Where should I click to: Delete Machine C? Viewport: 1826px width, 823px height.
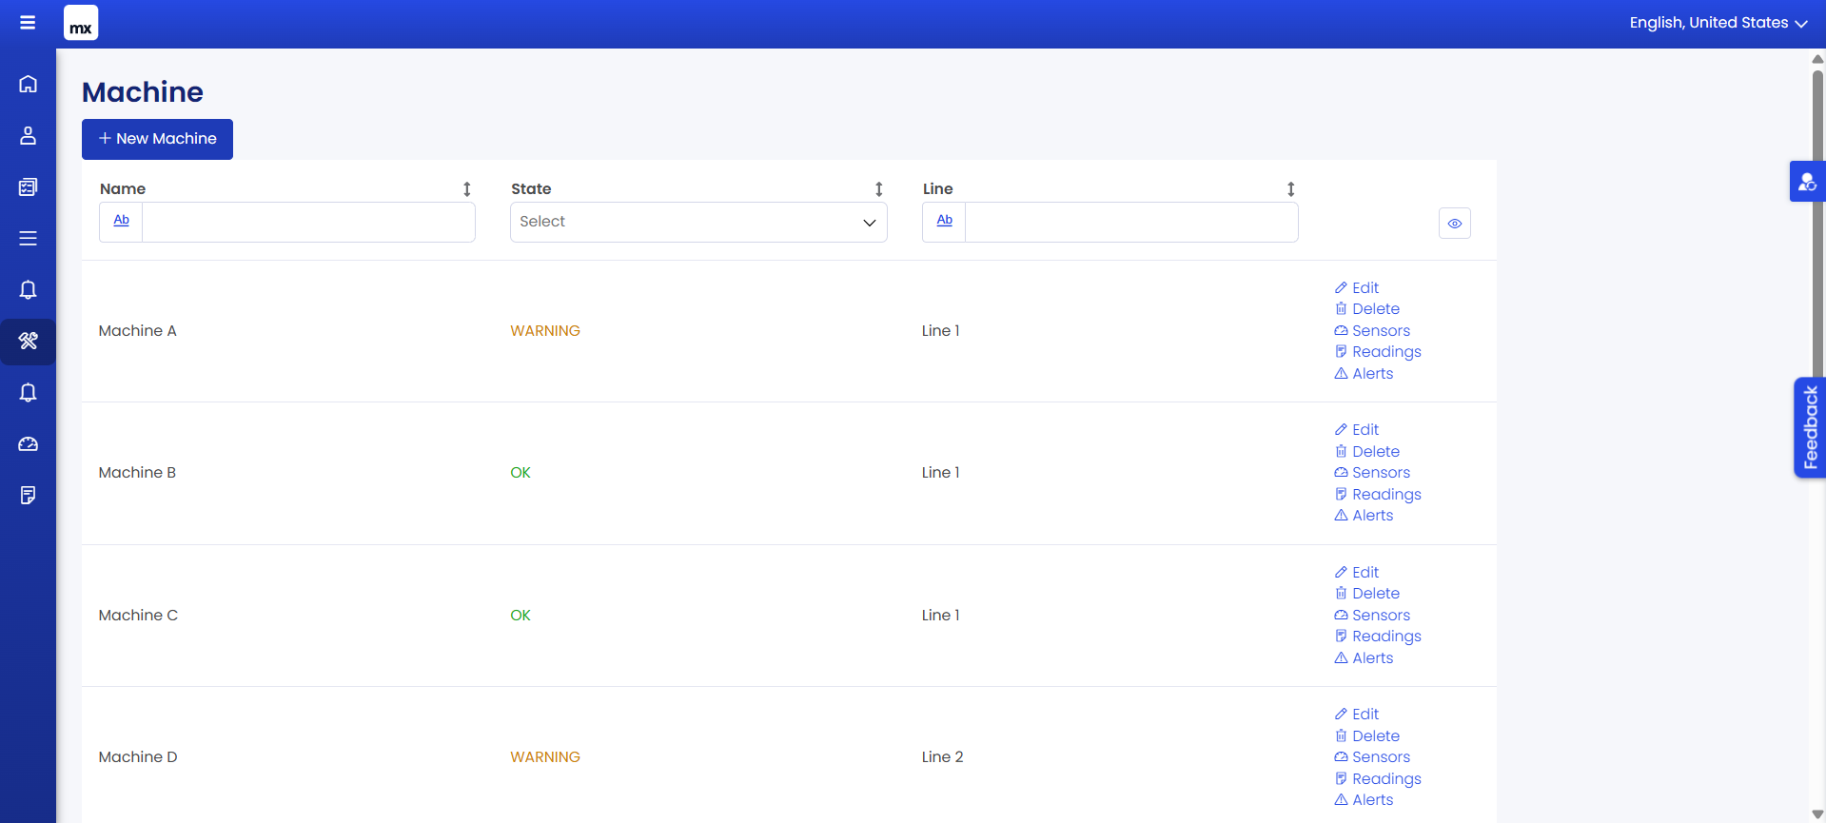click(1367, 594)
